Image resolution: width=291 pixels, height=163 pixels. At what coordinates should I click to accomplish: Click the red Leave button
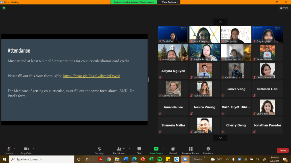tap(282, 151)
